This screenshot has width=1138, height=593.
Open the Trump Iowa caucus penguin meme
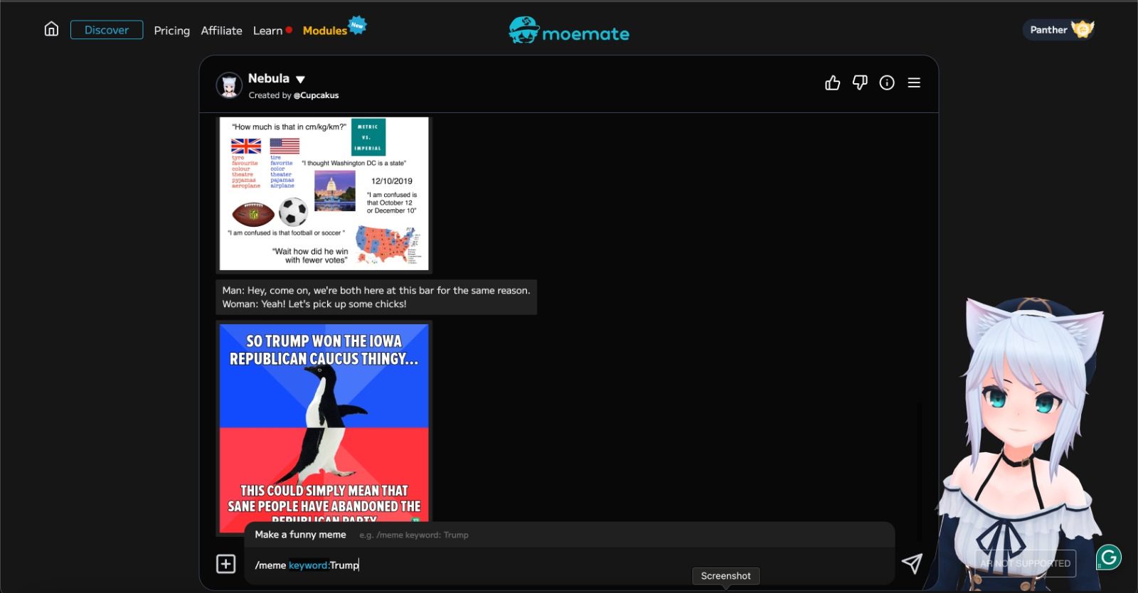[x=324, y=428]
